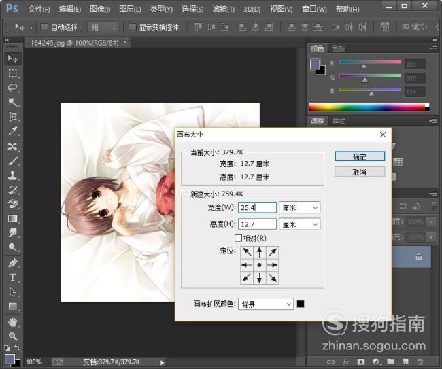Expand the collapsed toolbox panel arrows
This screenshot has width=442, height=369.
[x=7, y=40]
